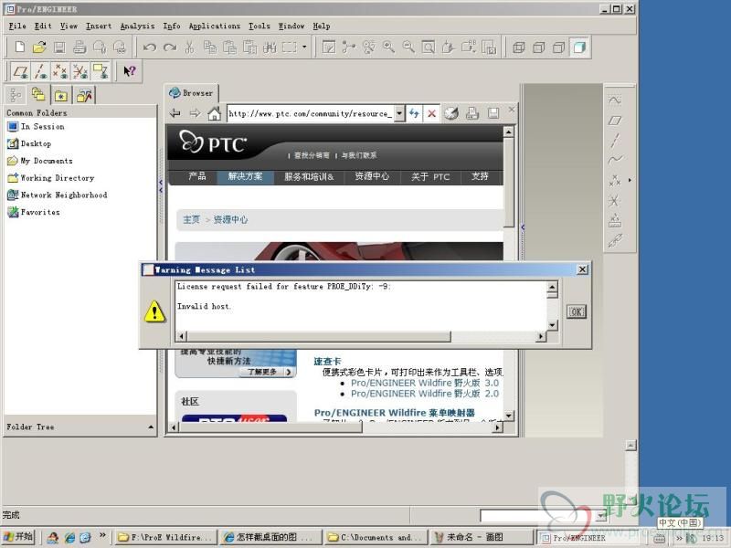Select the Shading display icon
This screenshot has height=548, width=731.
point(579,47)
